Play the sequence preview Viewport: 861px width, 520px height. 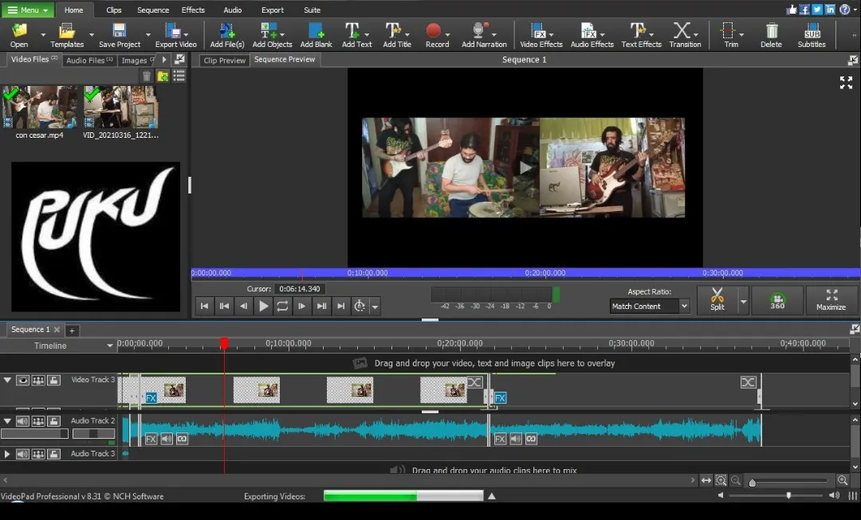tap(264, 306)
